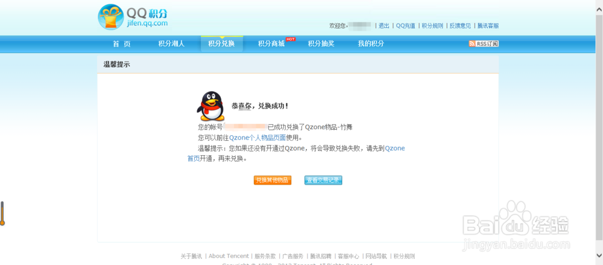The height and width of the screenshot is (265, 603).
Task: Click the 兑换其他物品 orange button
Action: pos(273,180)
